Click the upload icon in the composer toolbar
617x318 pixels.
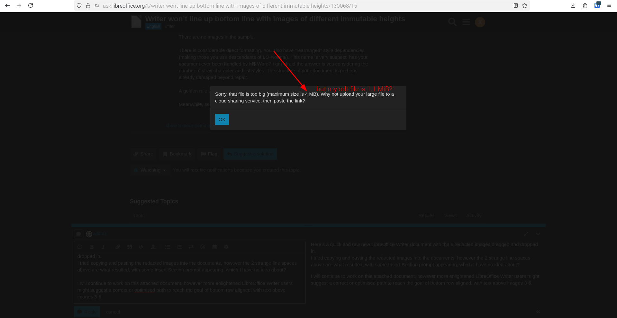[153, 247]
